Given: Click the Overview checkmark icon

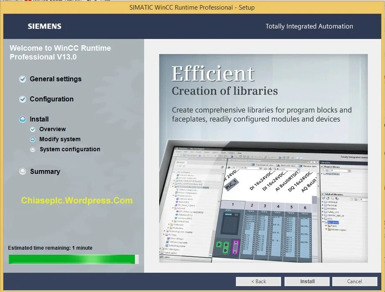Looking at the screenshot, I should [x=33, y=129].
